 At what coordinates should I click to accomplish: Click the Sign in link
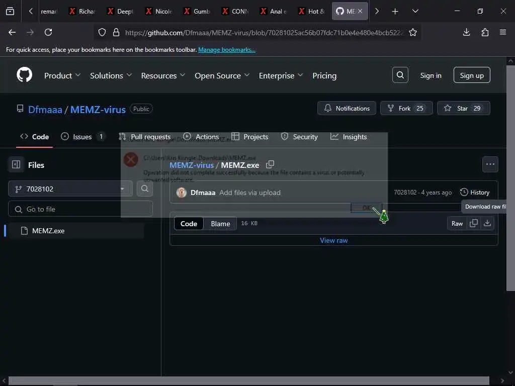pyautogui.click(x=431, y=75)
